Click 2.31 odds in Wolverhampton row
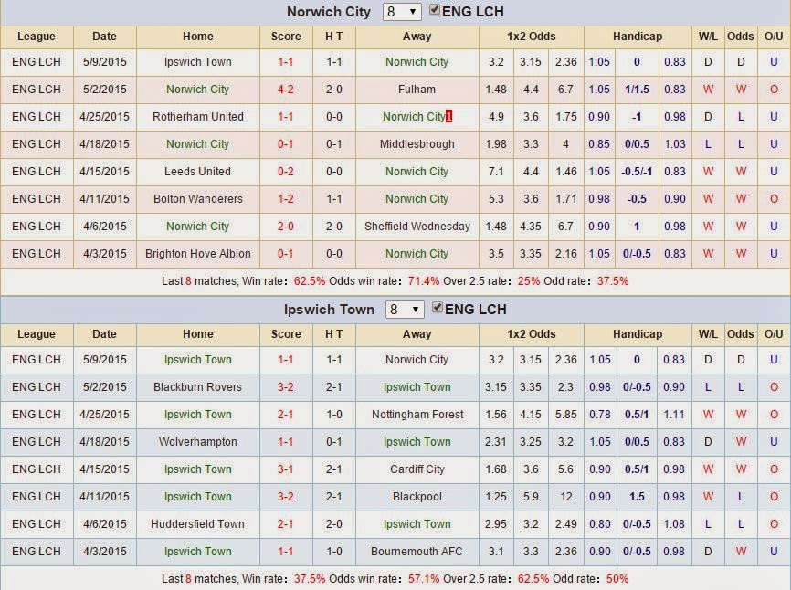Screen dimensions: 791x590 coord(496,442)
